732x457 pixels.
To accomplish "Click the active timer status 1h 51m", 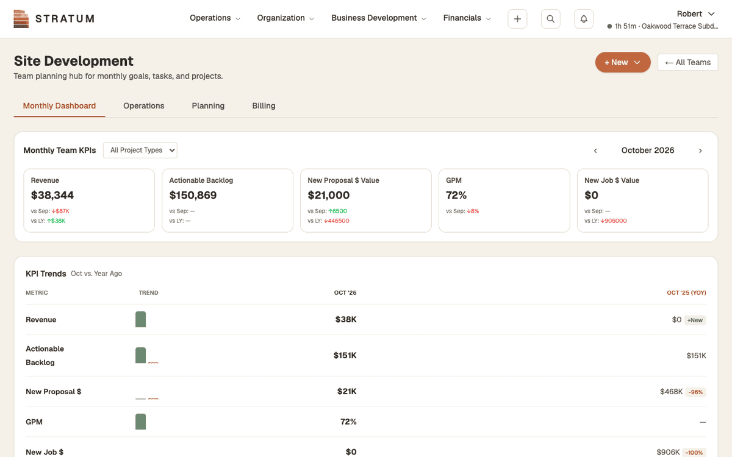I will pyautogui.click(x=662, y=26).
